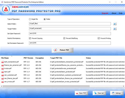Select xen_invoice.pdf file name

tap(9, 82)
